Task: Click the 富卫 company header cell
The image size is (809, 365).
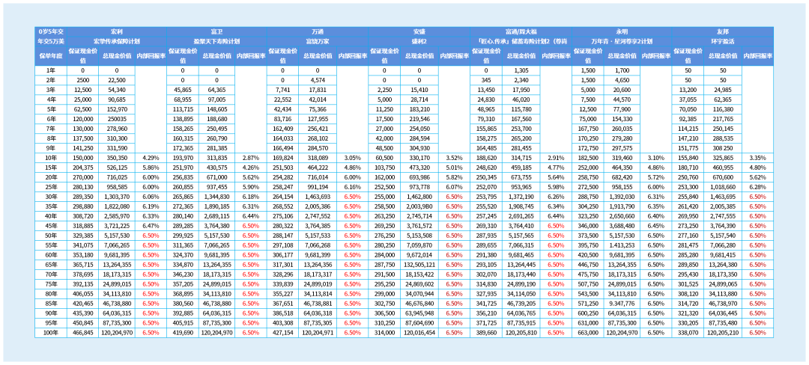Action: pyautogui.click(x=216, y=31)
